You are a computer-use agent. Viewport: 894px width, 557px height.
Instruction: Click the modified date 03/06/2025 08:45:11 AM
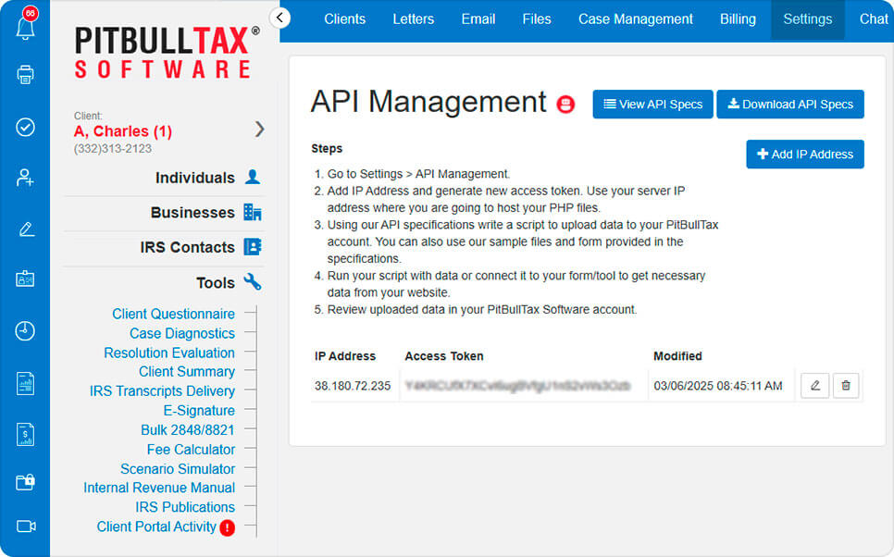(x=718, y=386)
